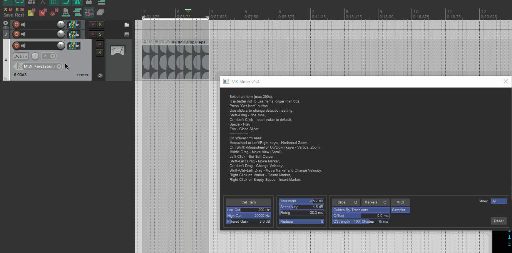The height and width of the screenshot is (253, 512).
Task: Select Guides By Transients option
Action: pyautogui.click(x=361, y=210)
